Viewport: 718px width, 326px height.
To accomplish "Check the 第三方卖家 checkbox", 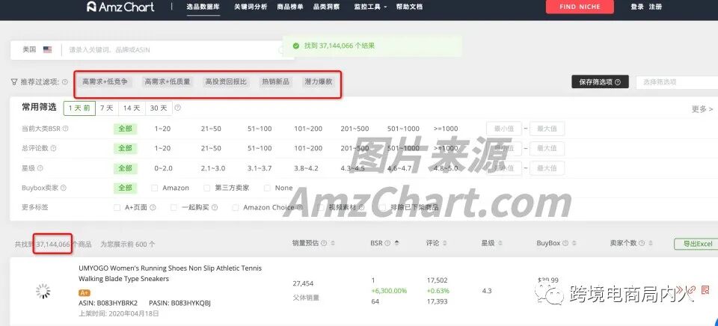I will pos(206,188).
